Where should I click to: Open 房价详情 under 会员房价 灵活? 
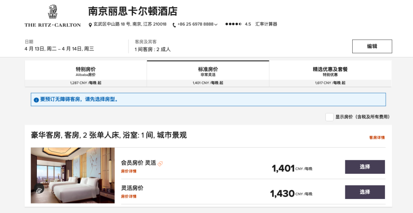pos(129,171)
